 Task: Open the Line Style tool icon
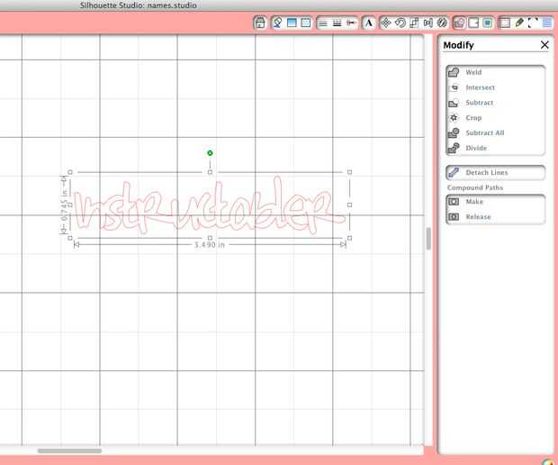coord(337,23)
